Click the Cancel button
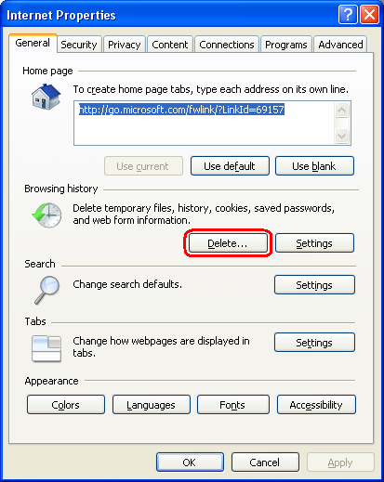384x482 pixels. [x=265, y=462]
